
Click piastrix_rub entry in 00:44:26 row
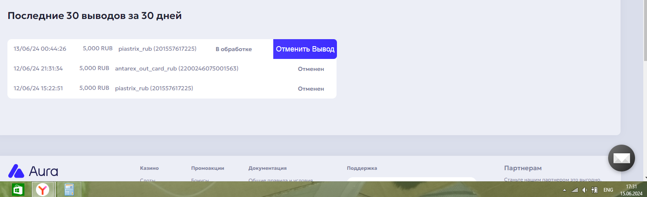(157, 49)
